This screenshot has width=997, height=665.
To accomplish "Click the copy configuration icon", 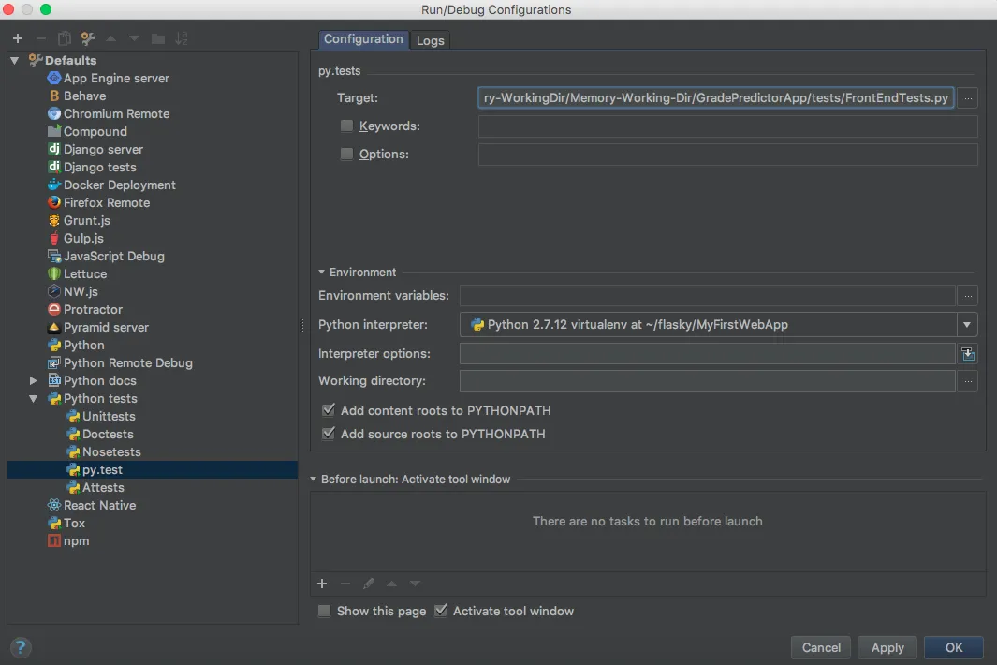I will (65, 38).
